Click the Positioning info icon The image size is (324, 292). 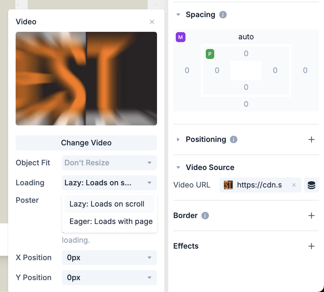[233, 139]
